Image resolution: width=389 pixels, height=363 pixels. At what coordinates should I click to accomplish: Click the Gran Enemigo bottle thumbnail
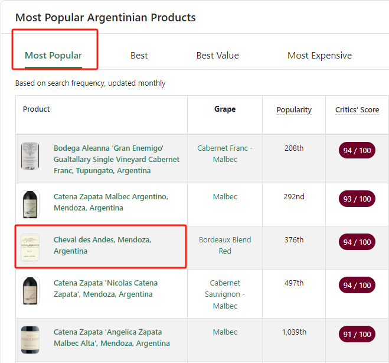(x=30, y=156)
